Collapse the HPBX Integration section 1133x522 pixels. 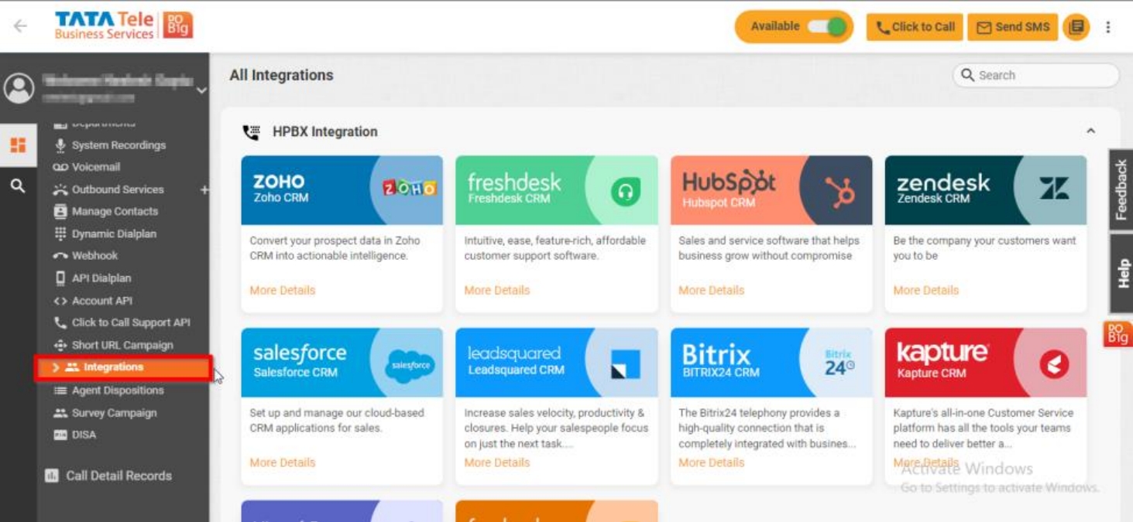tap(1090, 131)
